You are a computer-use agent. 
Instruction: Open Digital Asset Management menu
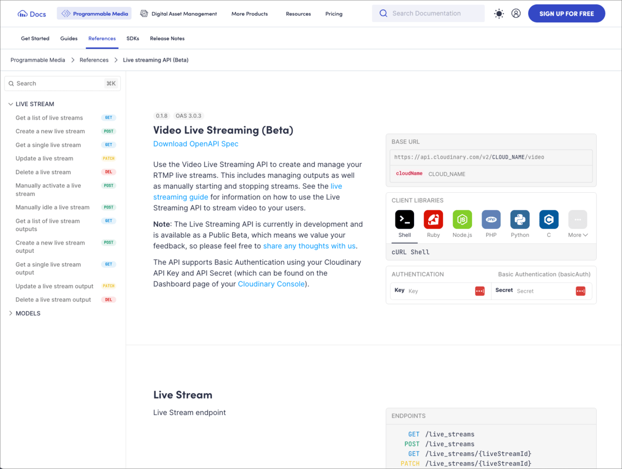(x=179, y=13)
